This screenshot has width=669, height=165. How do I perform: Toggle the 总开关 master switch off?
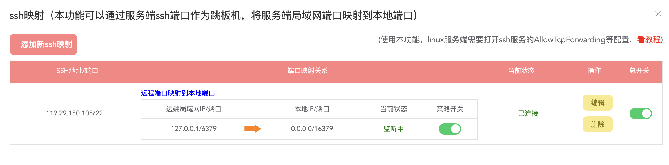[x=641, y=113]
